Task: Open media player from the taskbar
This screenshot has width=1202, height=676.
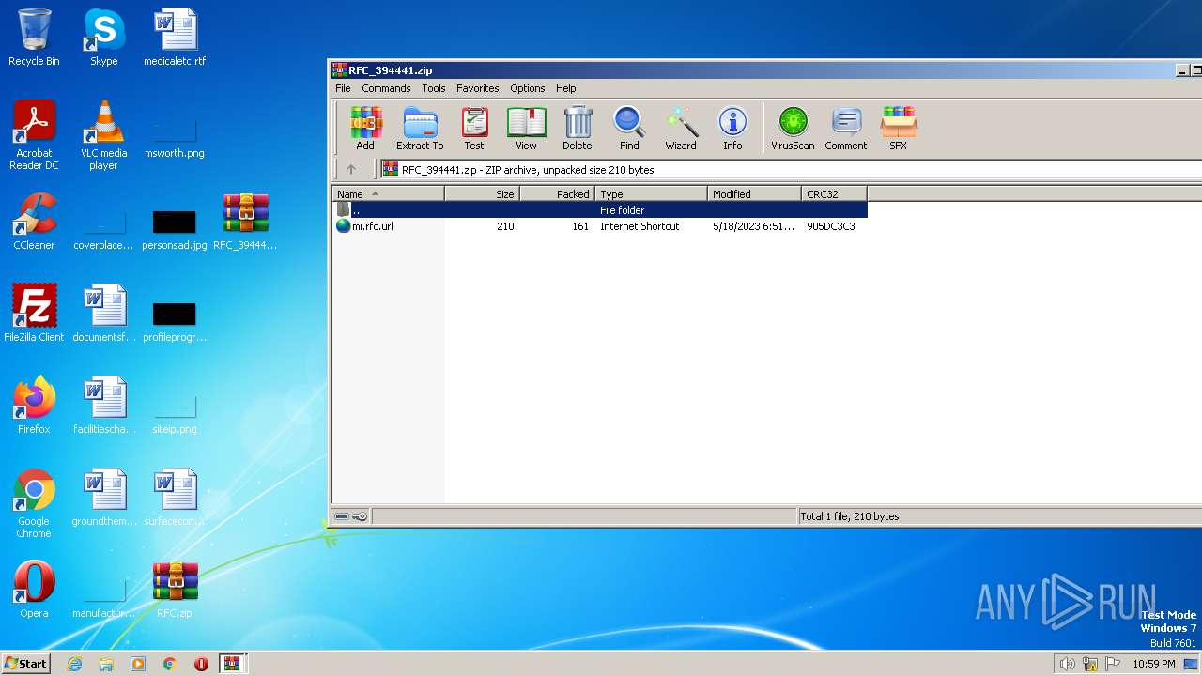Action: [x=138, y=664]
